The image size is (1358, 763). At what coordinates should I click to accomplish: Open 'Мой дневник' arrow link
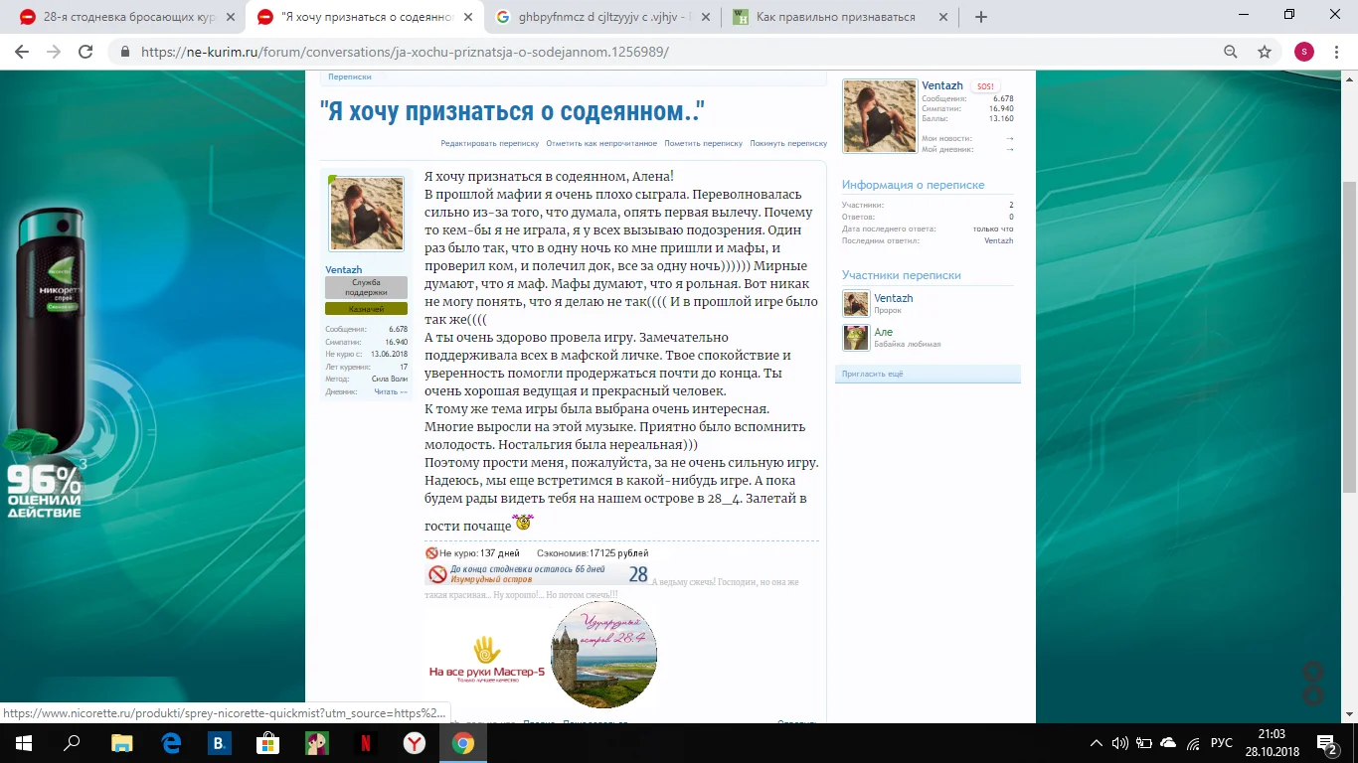click(1009, 149)
